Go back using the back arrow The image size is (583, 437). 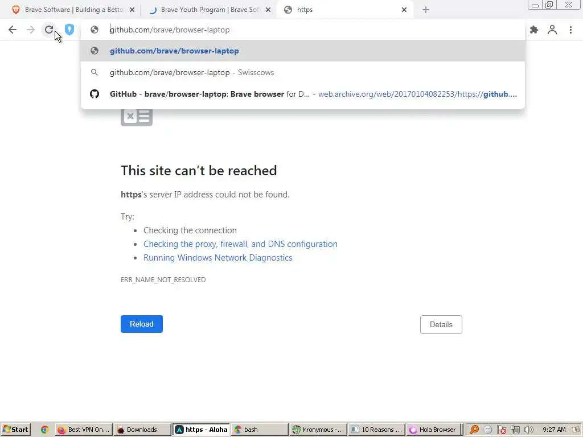pyautogui.click(x=13, y=30)
